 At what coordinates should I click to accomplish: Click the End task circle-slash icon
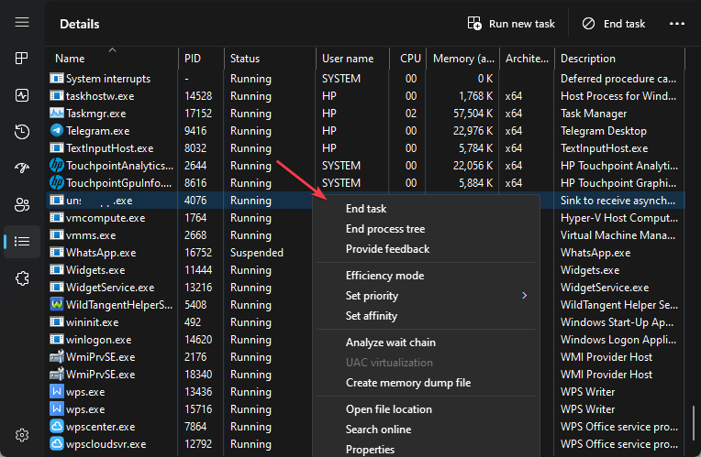point(588,23)
